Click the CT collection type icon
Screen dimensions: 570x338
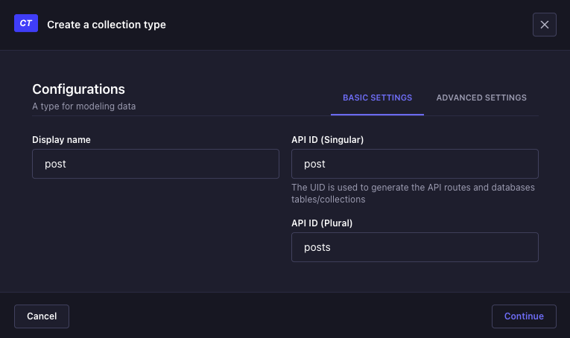click(x=26, y=24)
